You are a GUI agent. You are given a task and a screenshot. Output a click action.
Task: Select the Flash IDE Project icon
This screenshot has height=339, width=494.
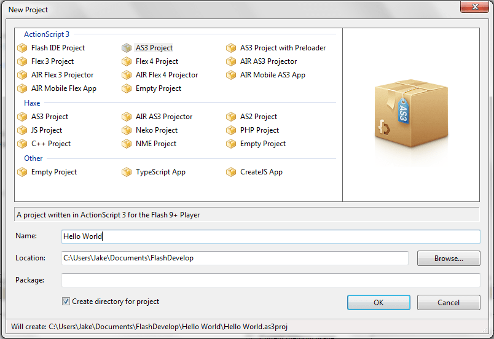point(22,48)
